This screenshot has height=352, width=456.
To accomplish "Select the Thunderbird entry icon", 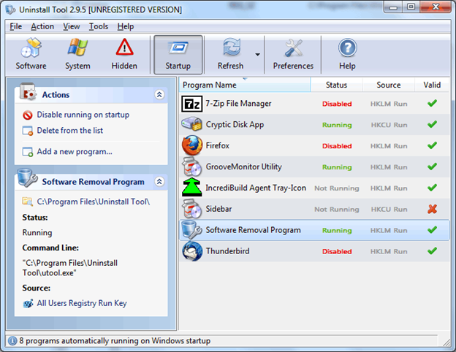I will point(192,250).
